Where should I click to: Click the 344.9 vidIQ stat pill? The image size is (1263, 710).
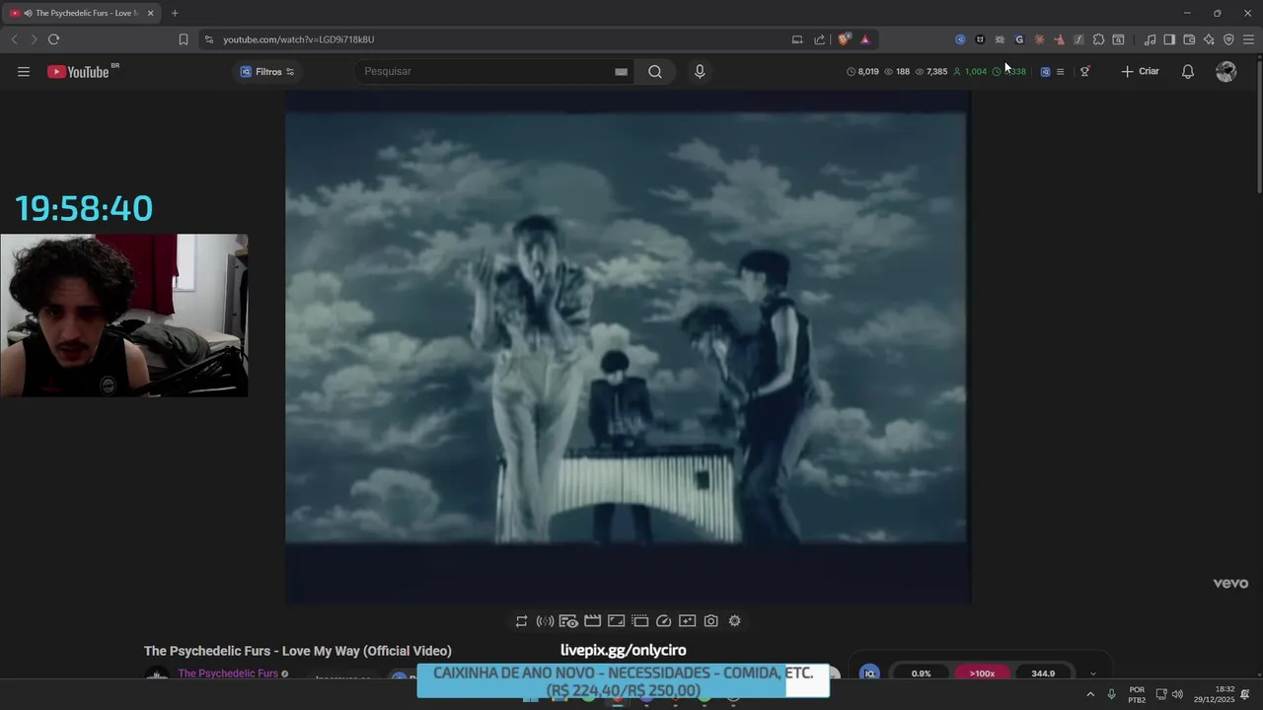point(1043,674)
